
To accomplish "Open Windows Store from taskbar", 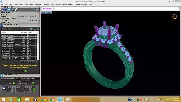I will point(19,99).
